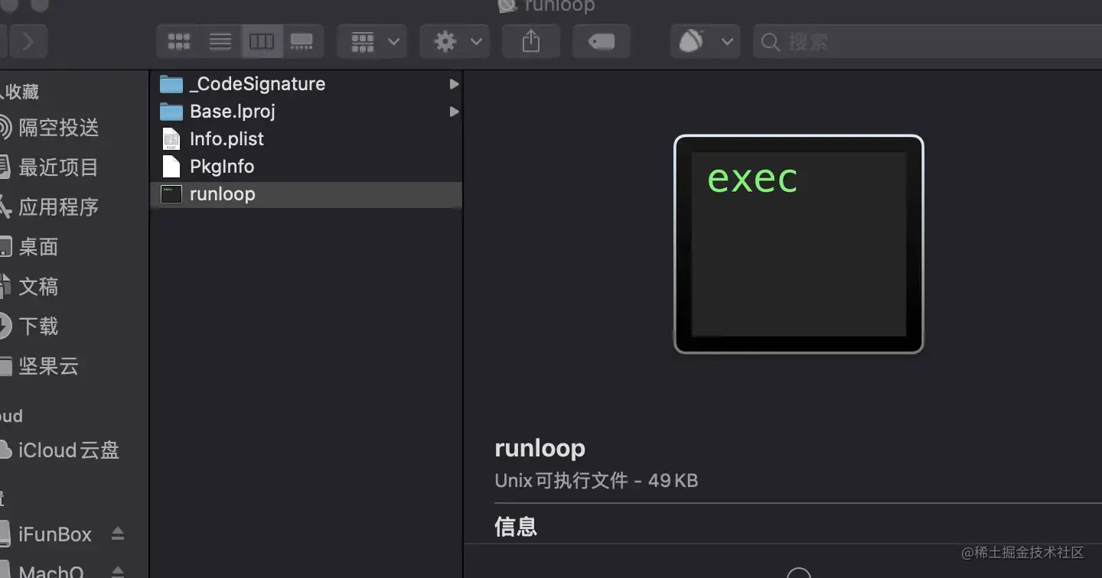Select the Base.lproj folder
The width and height of the screenshot is (1102, 578).
[307, 112]
